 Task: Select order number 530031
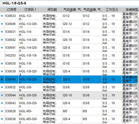(10, 32)
